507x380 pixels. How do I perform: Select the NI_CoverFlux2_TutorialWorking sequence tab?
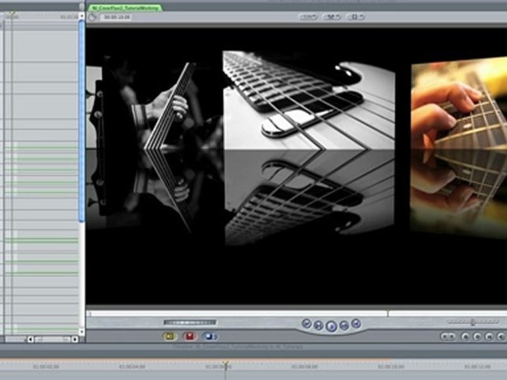click(125, 8)
